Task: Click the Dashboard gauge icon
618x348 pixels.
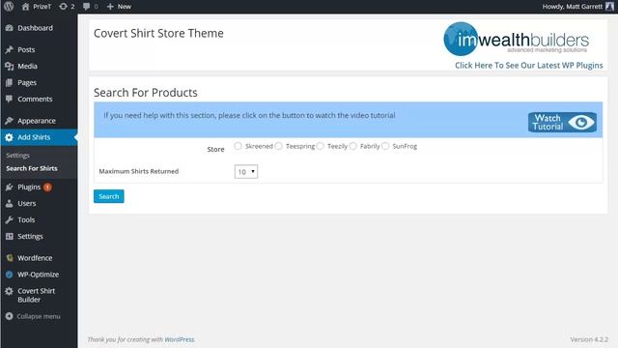Action: pyautogui.click(x=10, y=28)
